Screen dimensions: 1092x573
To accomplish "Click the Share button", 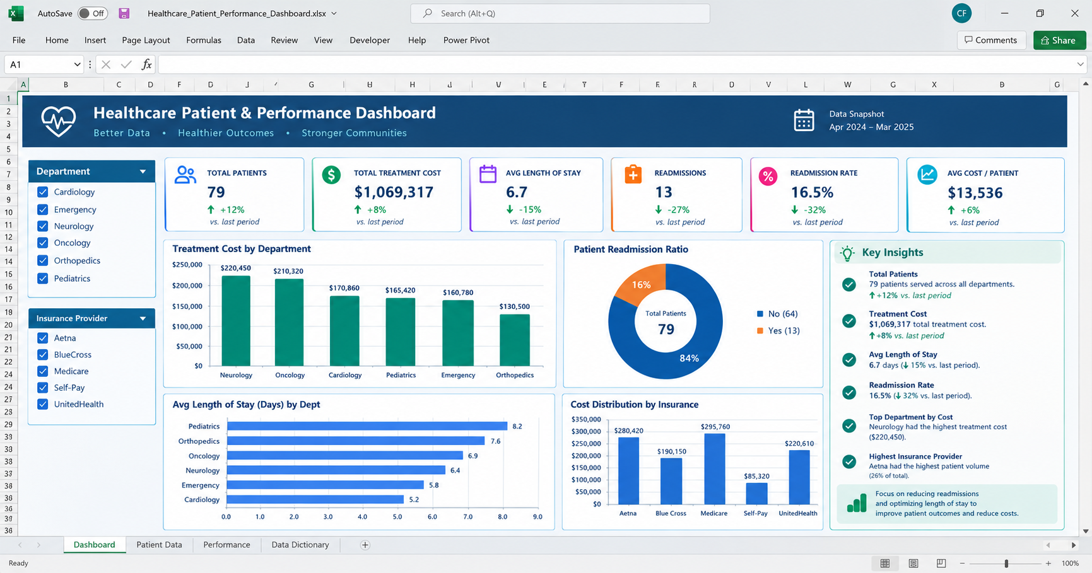I will (x=1059, y=40).
